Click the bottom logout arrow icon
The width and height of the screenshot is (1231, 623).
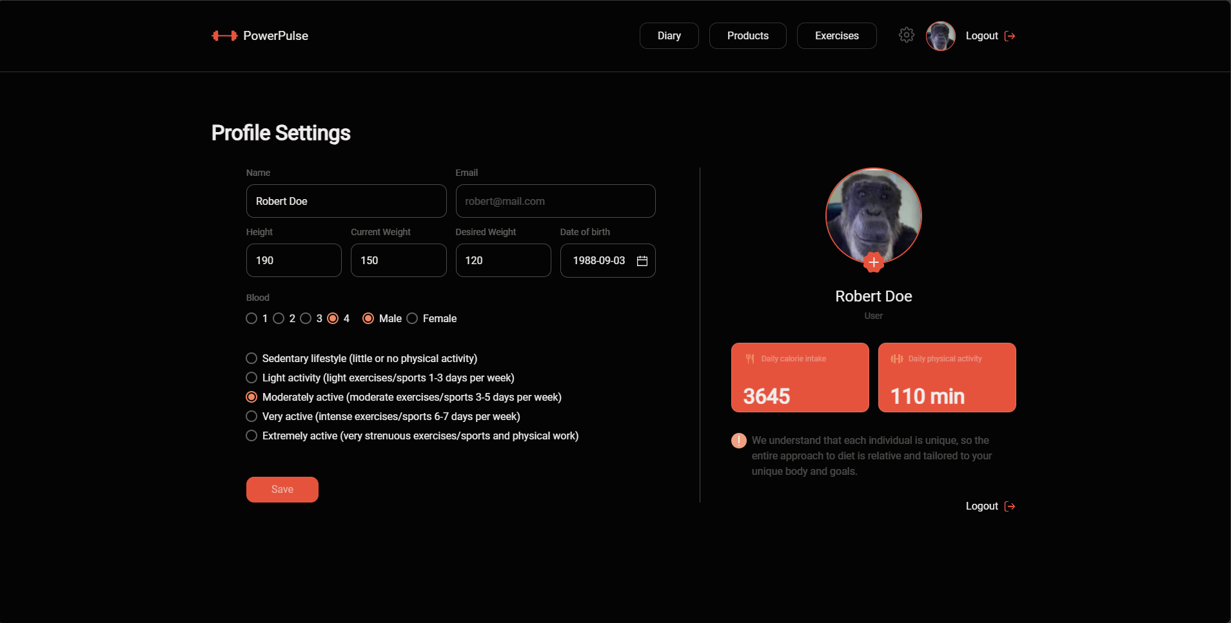pyautogui.click(x=1010, y=506)
